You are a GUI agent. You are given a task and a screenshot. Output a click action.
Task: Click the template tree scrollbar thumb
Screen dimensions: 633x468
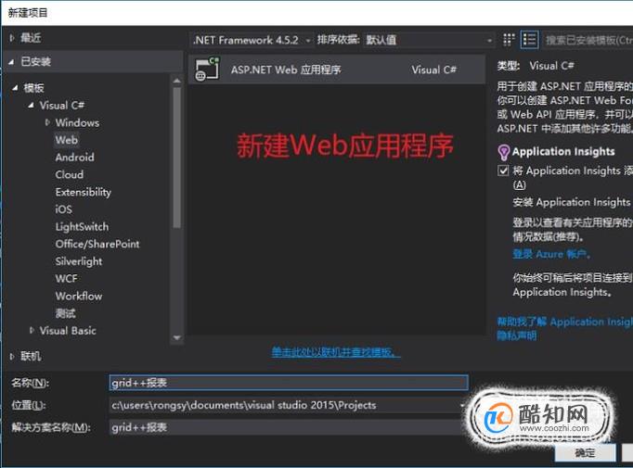click(x=177, y=158)
